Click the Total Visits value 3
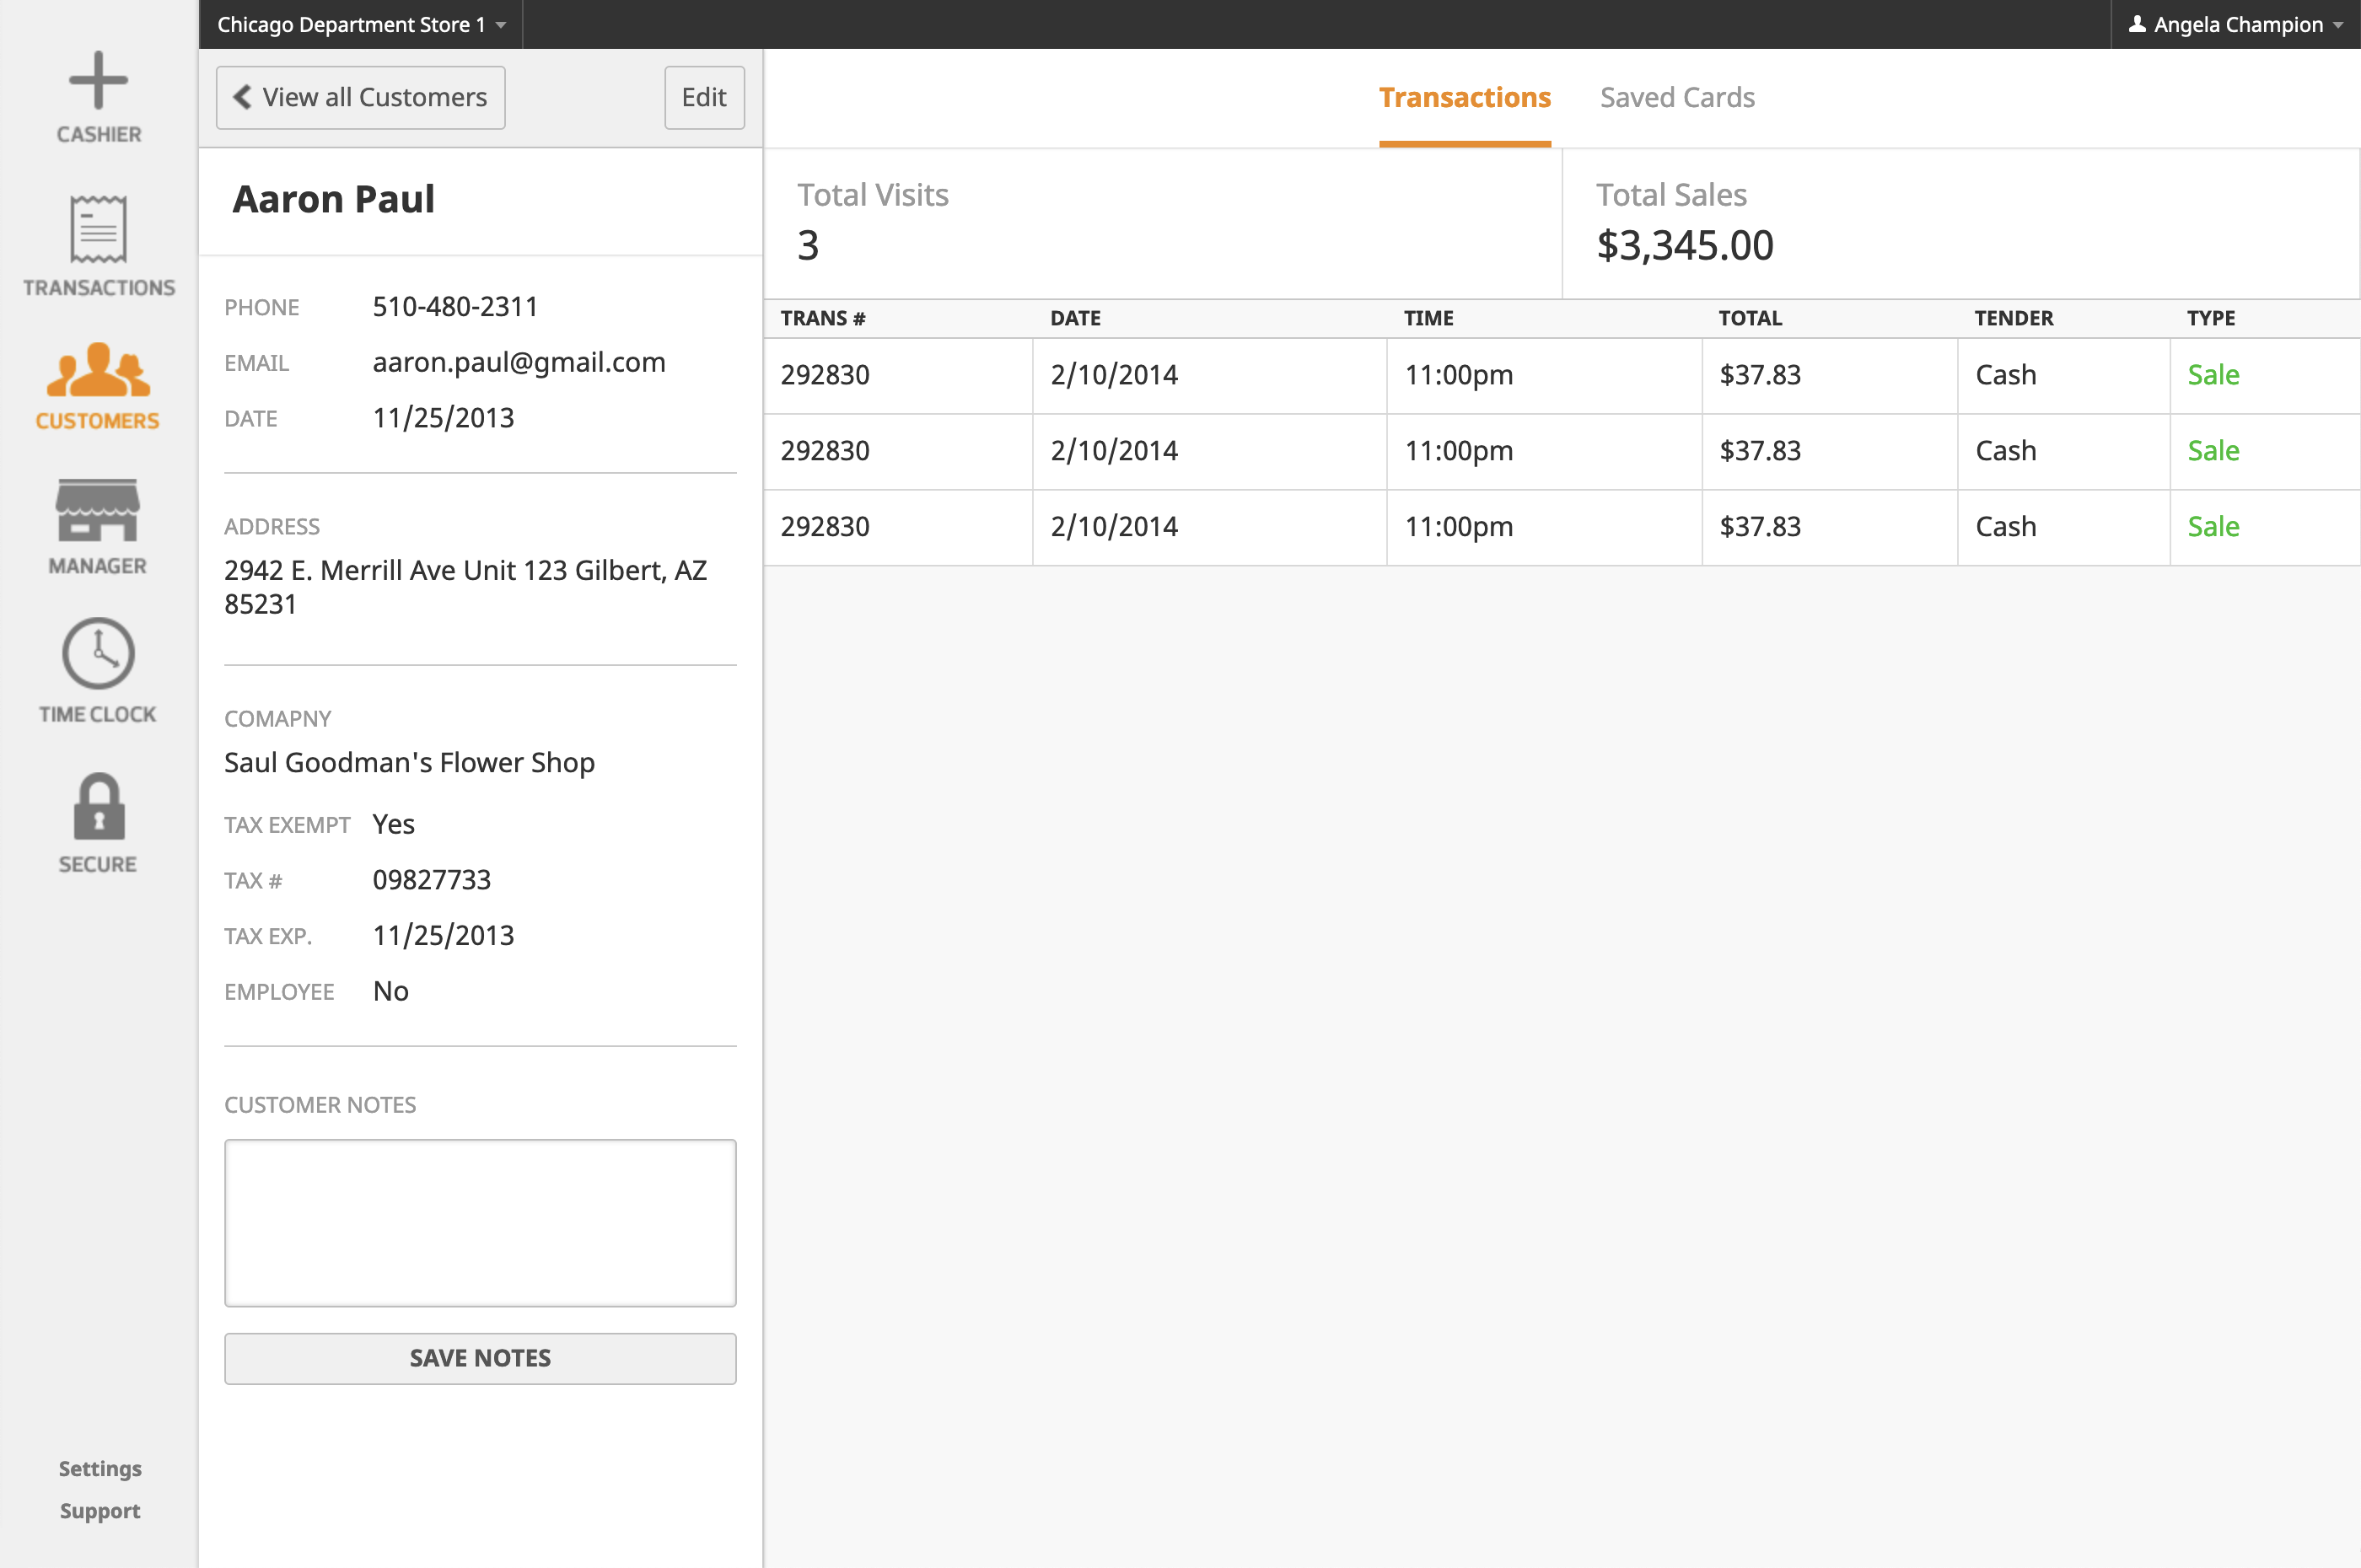The width and height of the screenshot is (2361, 1568). point(808,246)
